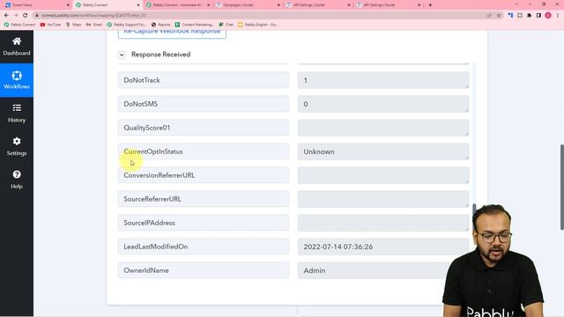Click the empty SourceIPAddress value box
Viewport: 564px width, 317px height.
tap(383, 223)
